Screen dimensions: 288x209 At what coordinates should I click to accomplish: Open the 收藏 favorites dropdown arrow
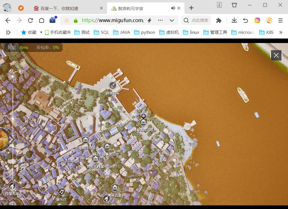(41, 32)
